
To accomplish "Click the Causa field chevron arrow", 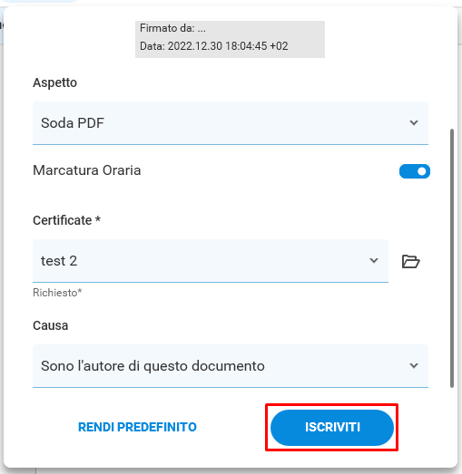I will click(x=414, y=365).
